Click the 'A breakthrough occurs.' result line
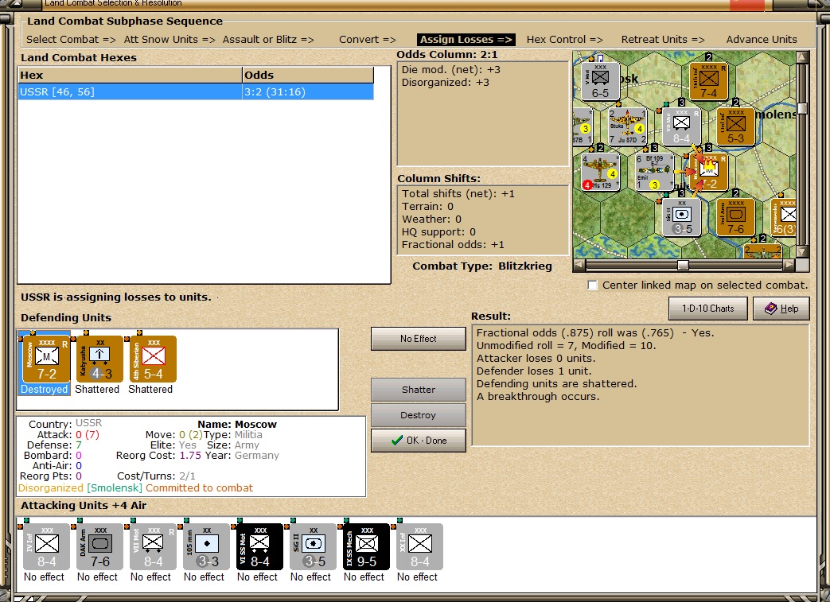Viewport: 830px width, 602px height. [538, 396]
